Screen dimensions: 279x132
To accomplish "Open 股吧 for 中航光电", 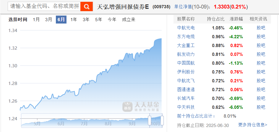I will [261, 28].
